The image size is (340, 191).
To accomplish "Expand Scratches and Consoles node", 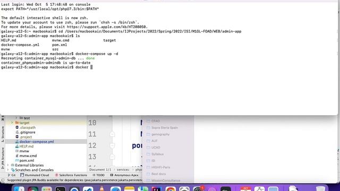I will point(8,170).
